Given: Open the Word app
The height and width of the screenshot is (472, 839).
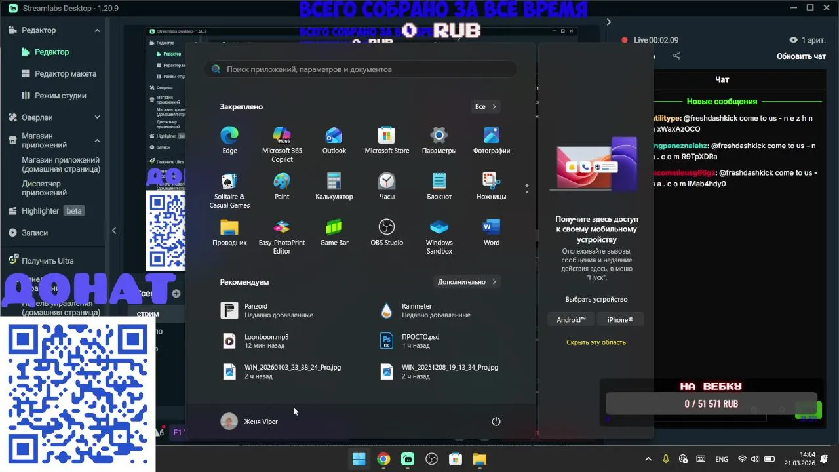Looking at the screenshot, I should [492, 232].
